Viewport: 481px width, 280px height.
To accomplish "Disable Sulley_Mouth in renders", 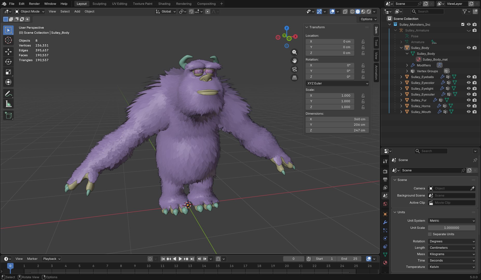I will 475,112.
